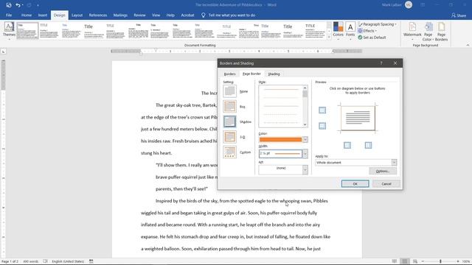Image resolution: width=472 pixels, height=265 pixels.
Task: Open the Art dropdown list
Action: pos(305,170)
